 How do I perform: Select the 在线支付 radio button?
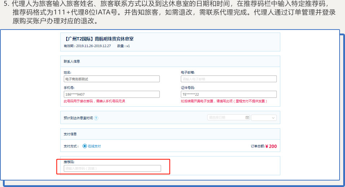85,146
